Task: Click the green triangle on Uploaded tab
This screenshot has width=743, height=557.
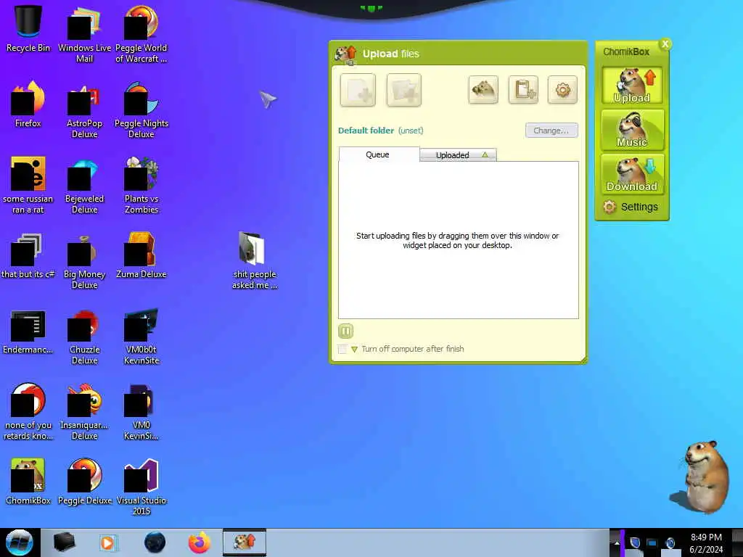Action: pyautogui.click(x=485, y=155)
